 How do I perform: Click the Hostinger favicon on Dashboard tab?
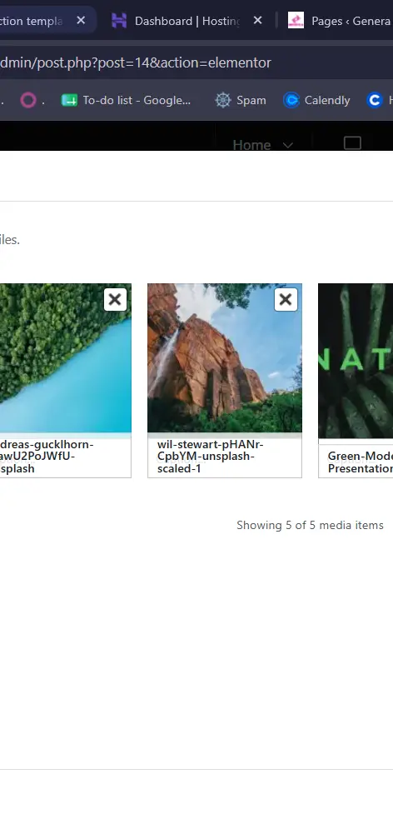coord(119,21)
